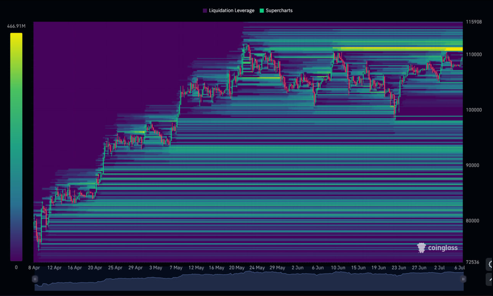Click the 90000 price axis label
This screenshot has height=296, width=493.
[x=473, y=165]
